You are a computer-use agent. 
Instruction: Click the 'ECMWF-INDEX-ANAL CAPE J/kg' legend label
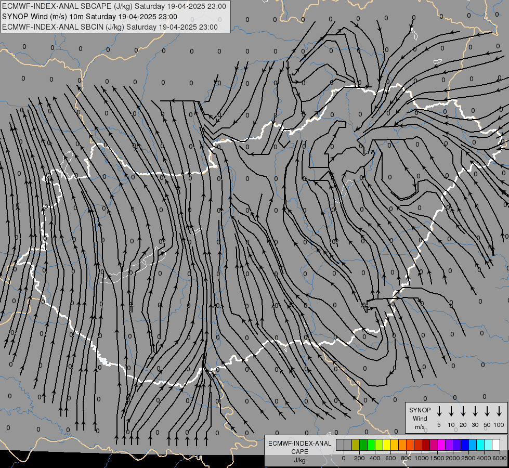coord(299,451)
